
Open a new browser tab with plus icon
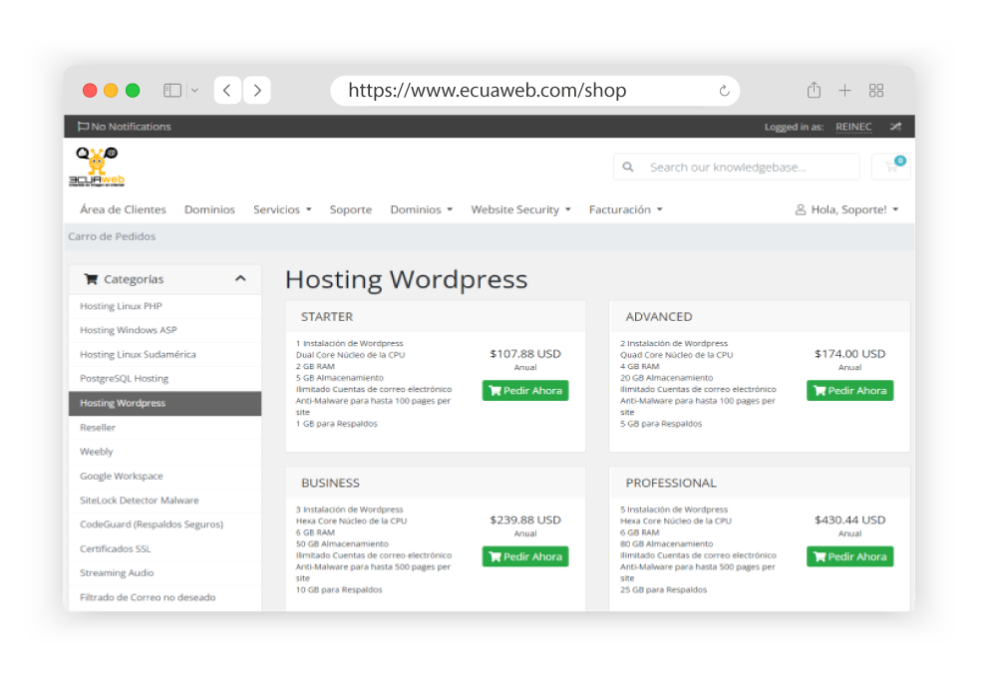(844, 91)
